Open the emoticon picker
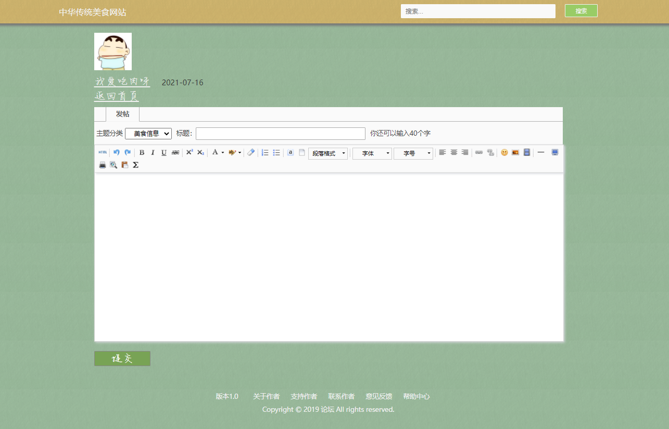The image size is (669, 429). pos(504,152)
